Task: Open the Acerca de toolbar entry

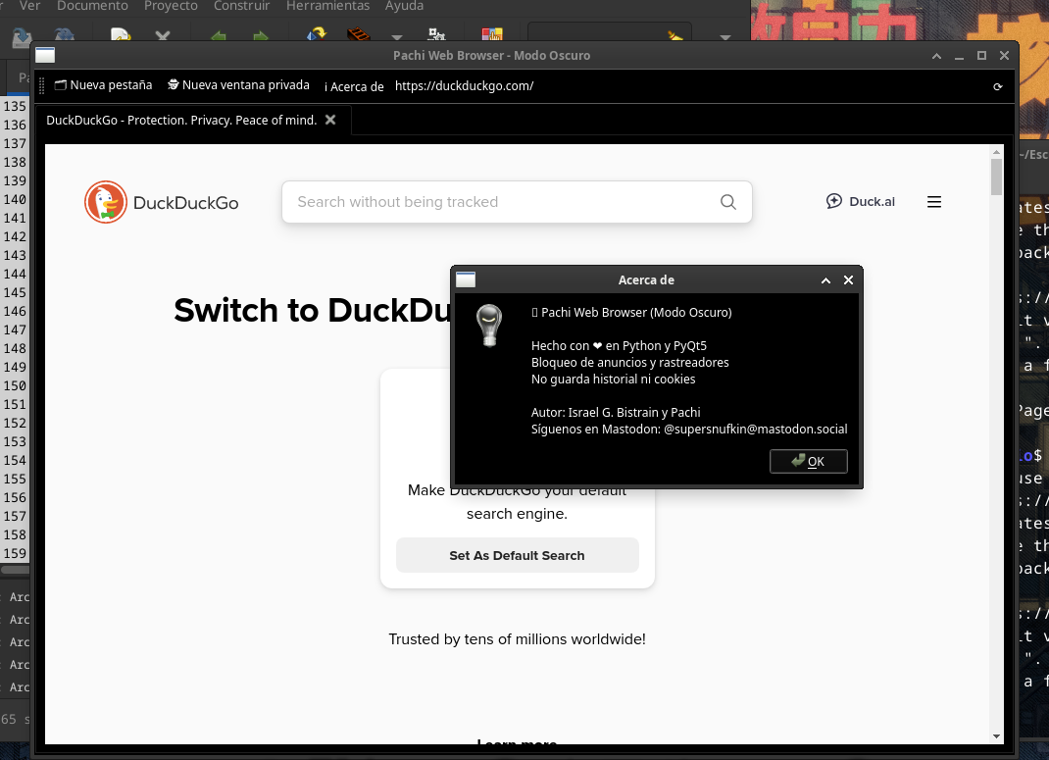Action: pos(354,86)
